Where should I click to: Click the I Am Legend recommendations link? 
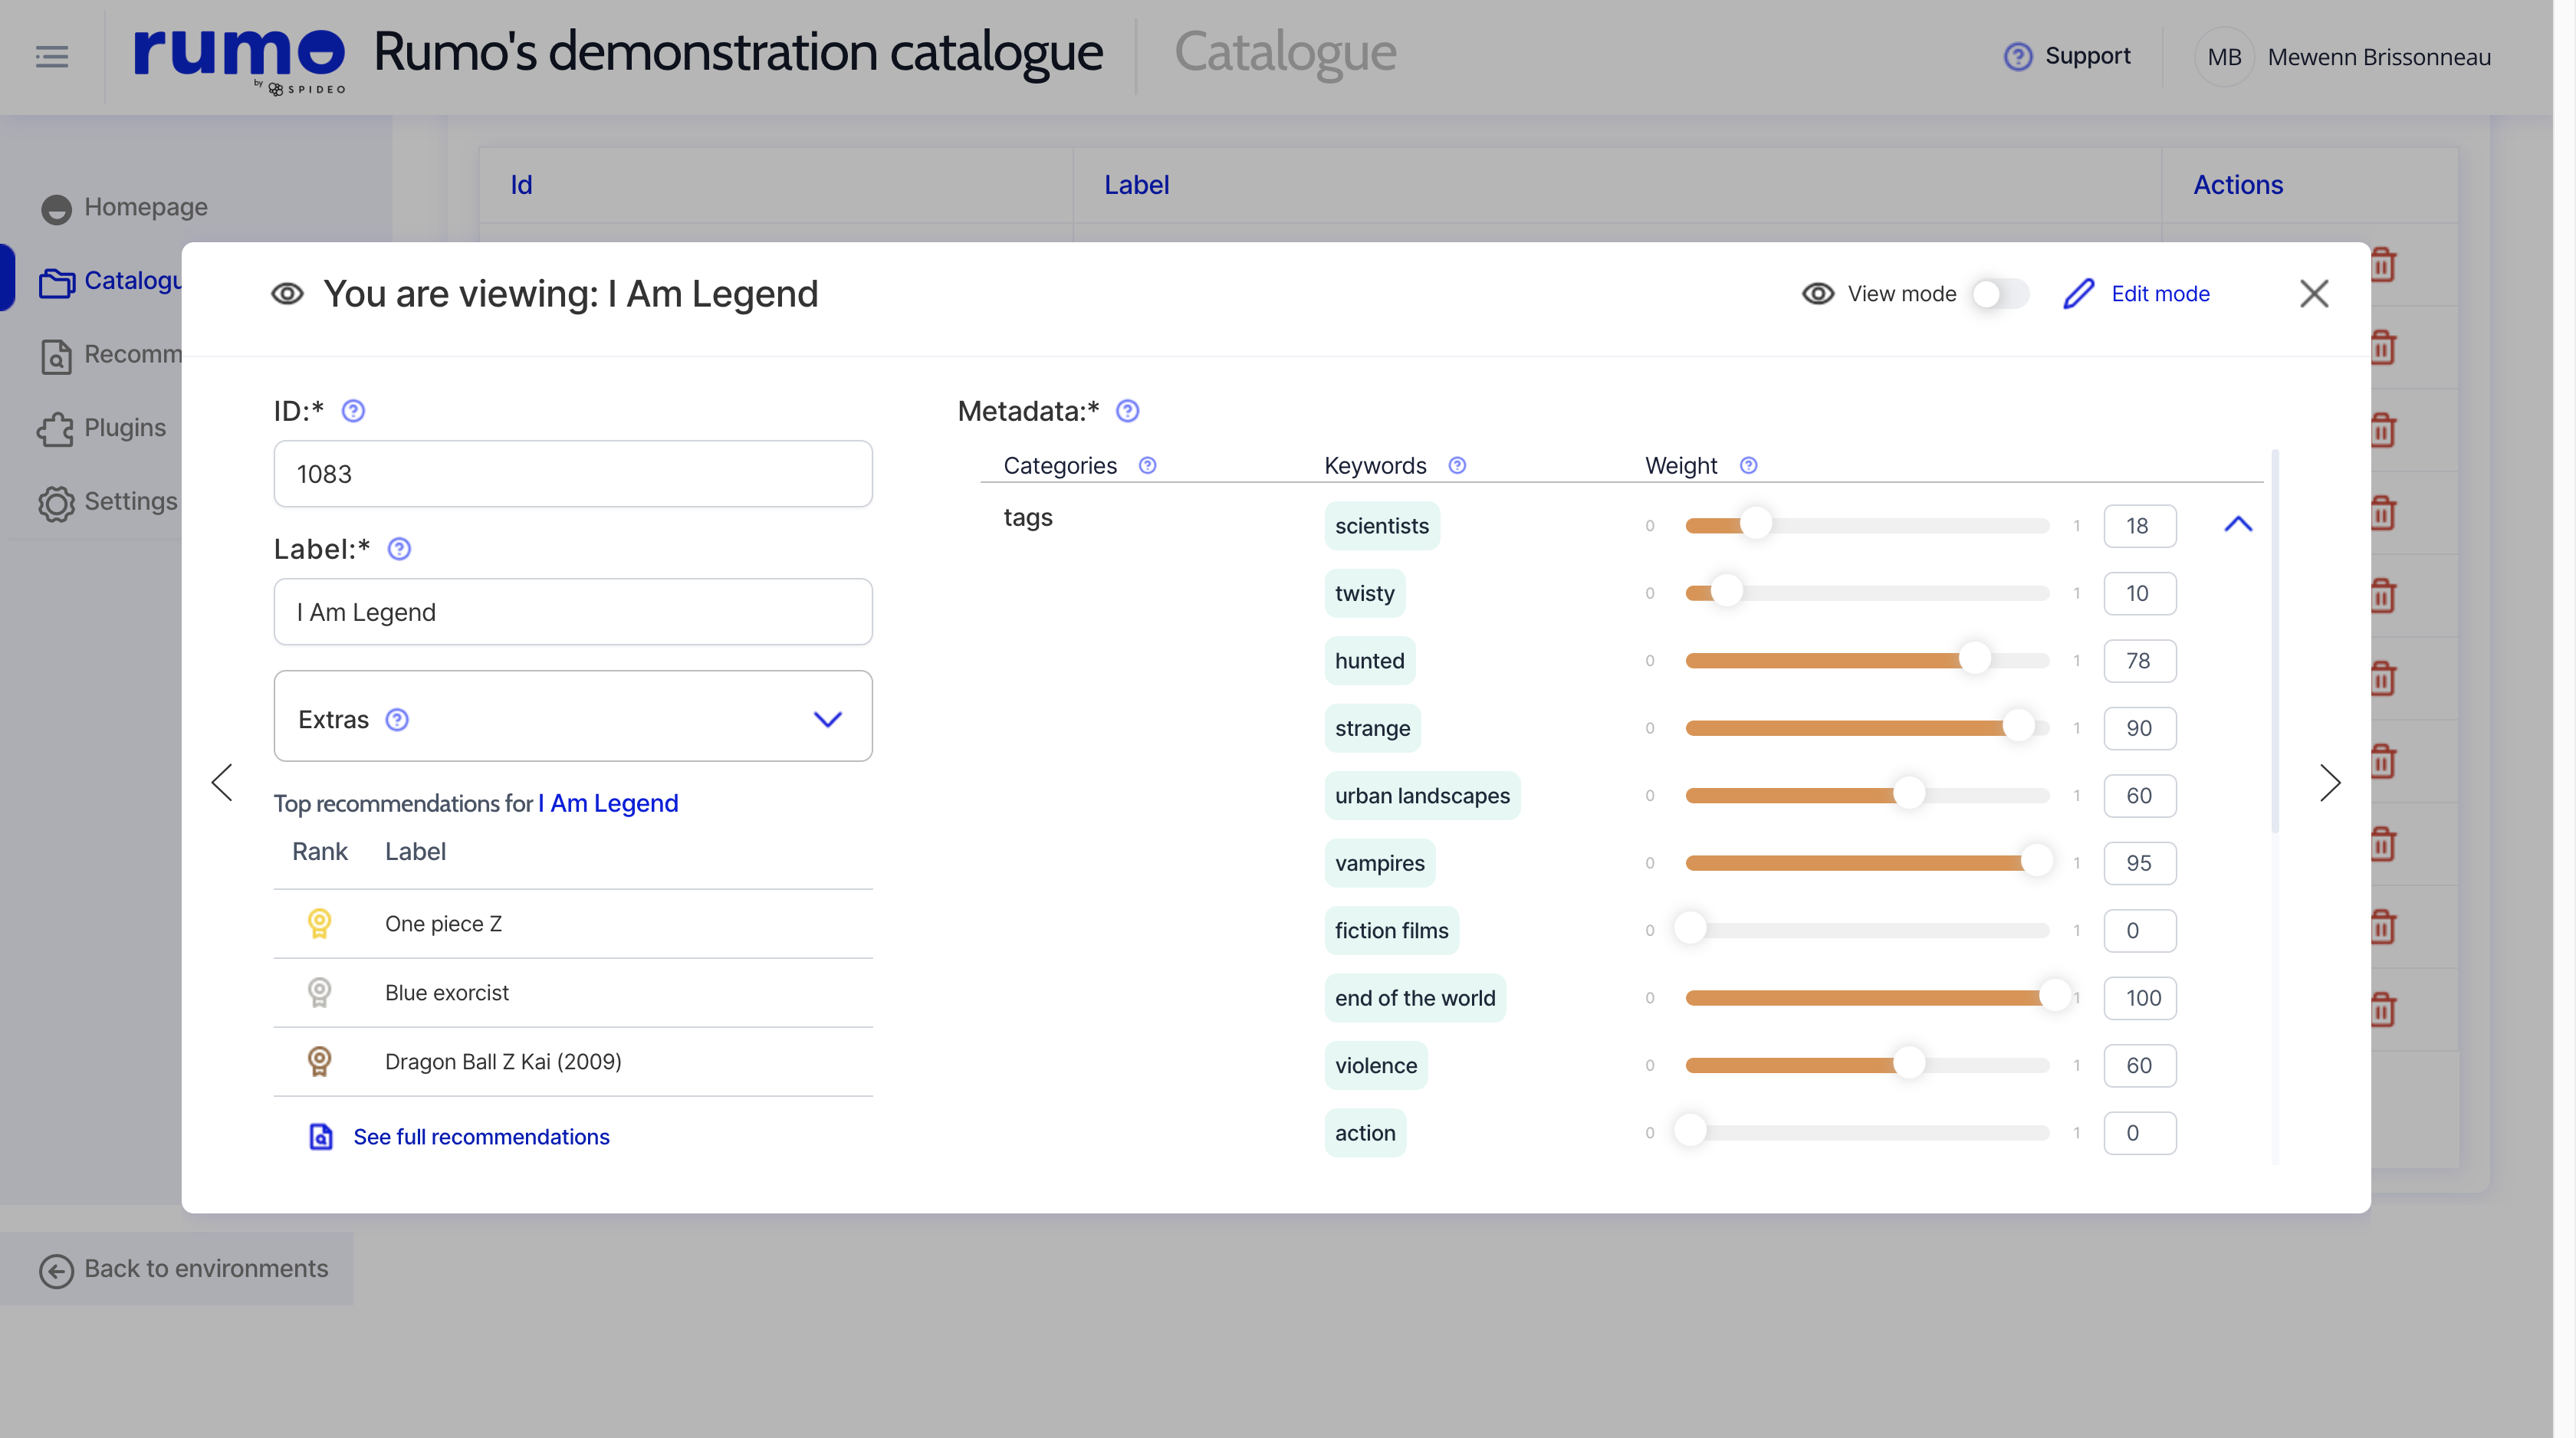(608, 803)
